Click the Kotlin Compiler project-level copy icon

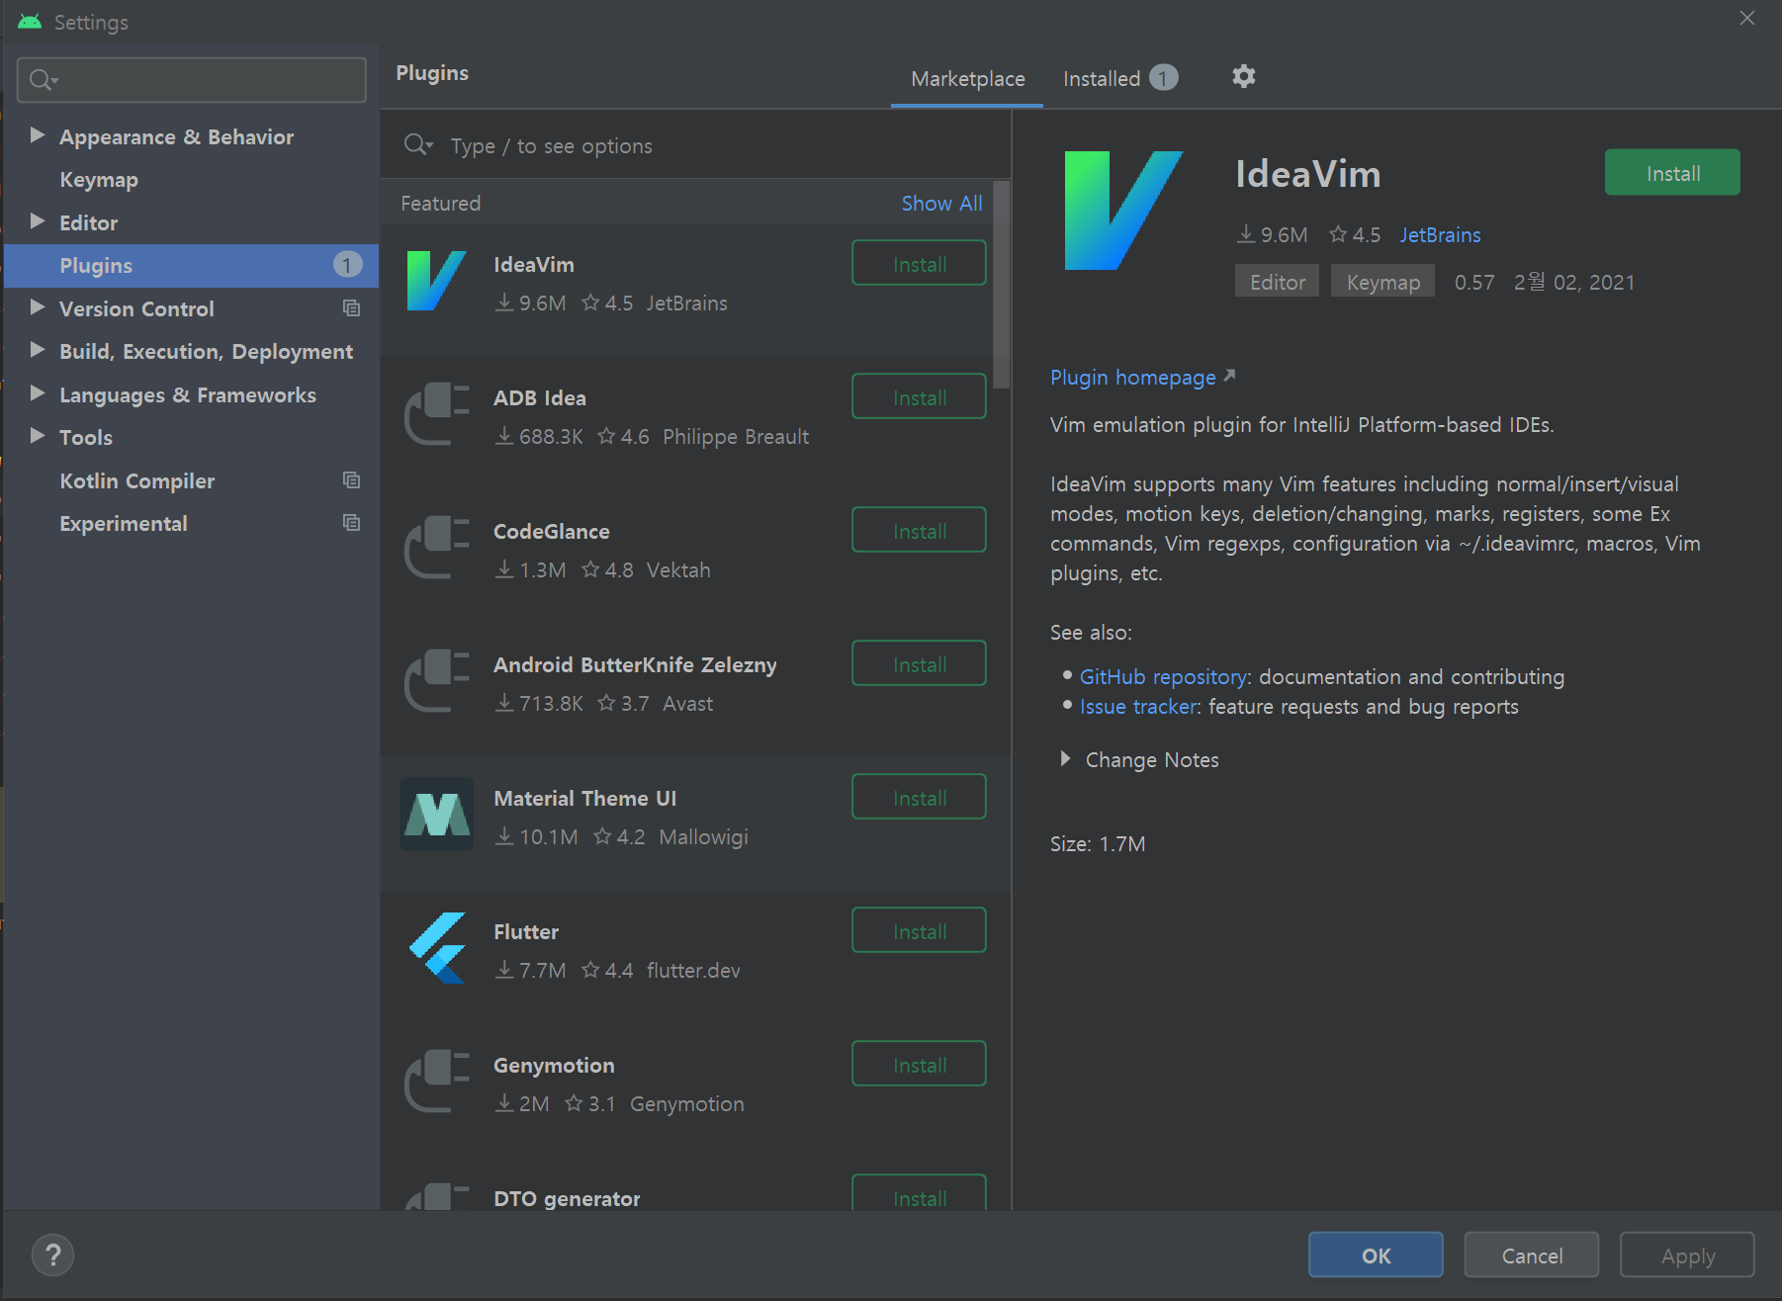point(351,480)
